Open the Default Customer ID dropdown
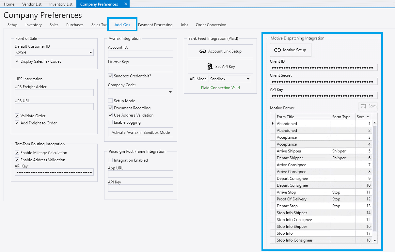 [x=90, y=53]
